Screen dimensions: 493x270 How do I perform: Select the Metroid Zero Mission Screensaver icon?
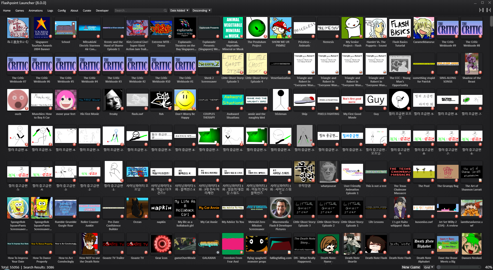257,208
